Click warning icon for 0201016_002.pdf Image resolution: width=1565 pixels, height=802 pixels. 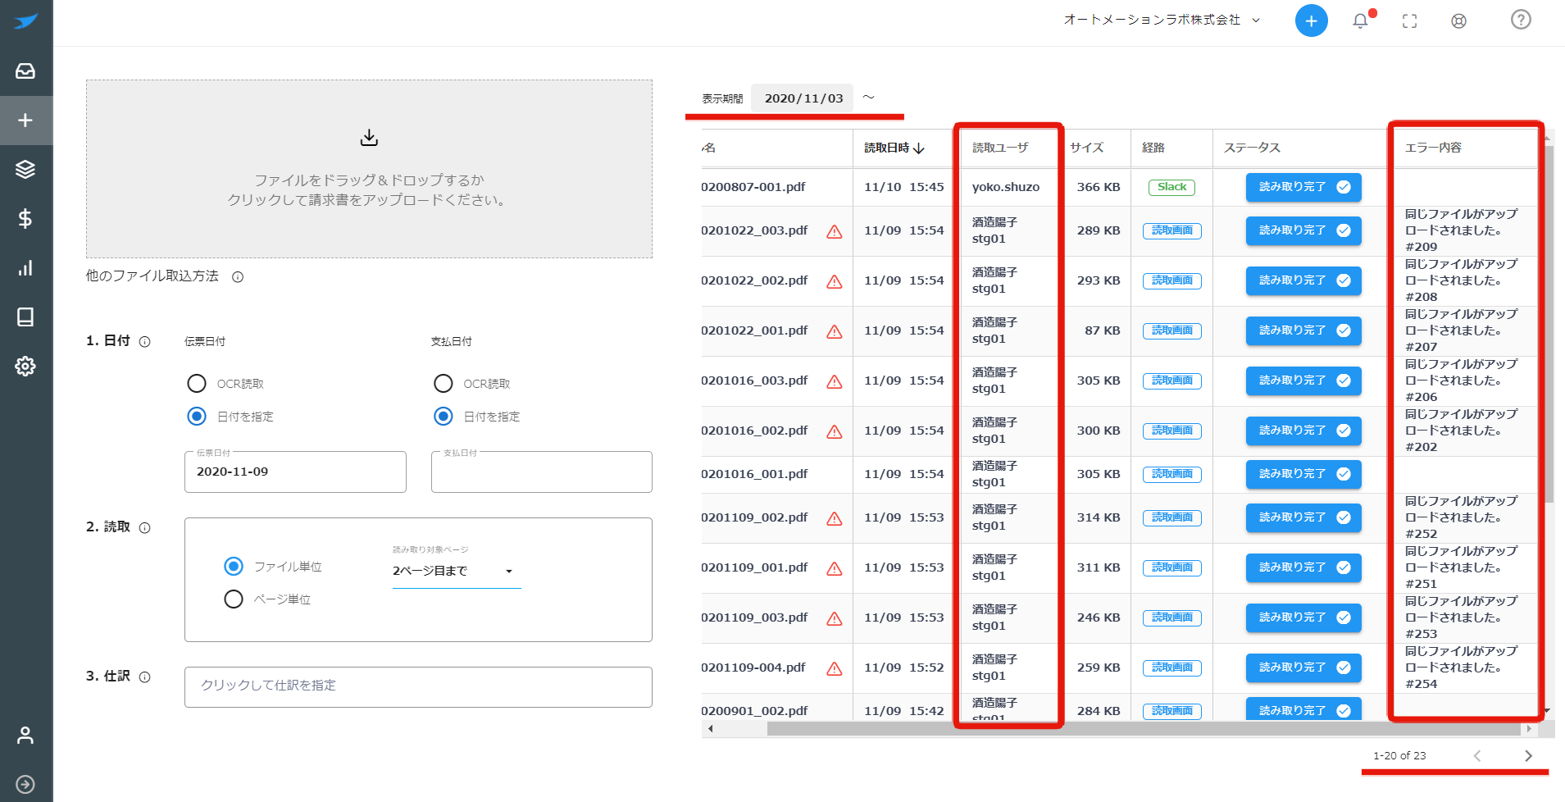pyautogui.click(x=835, y=432)
